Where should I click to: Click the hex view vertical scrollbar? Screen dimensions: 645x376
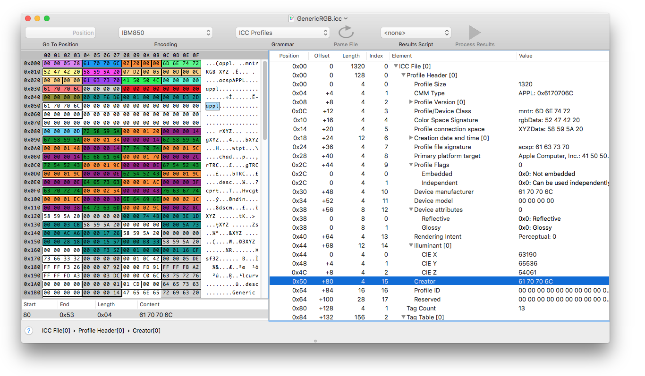(x=265, y=100)
